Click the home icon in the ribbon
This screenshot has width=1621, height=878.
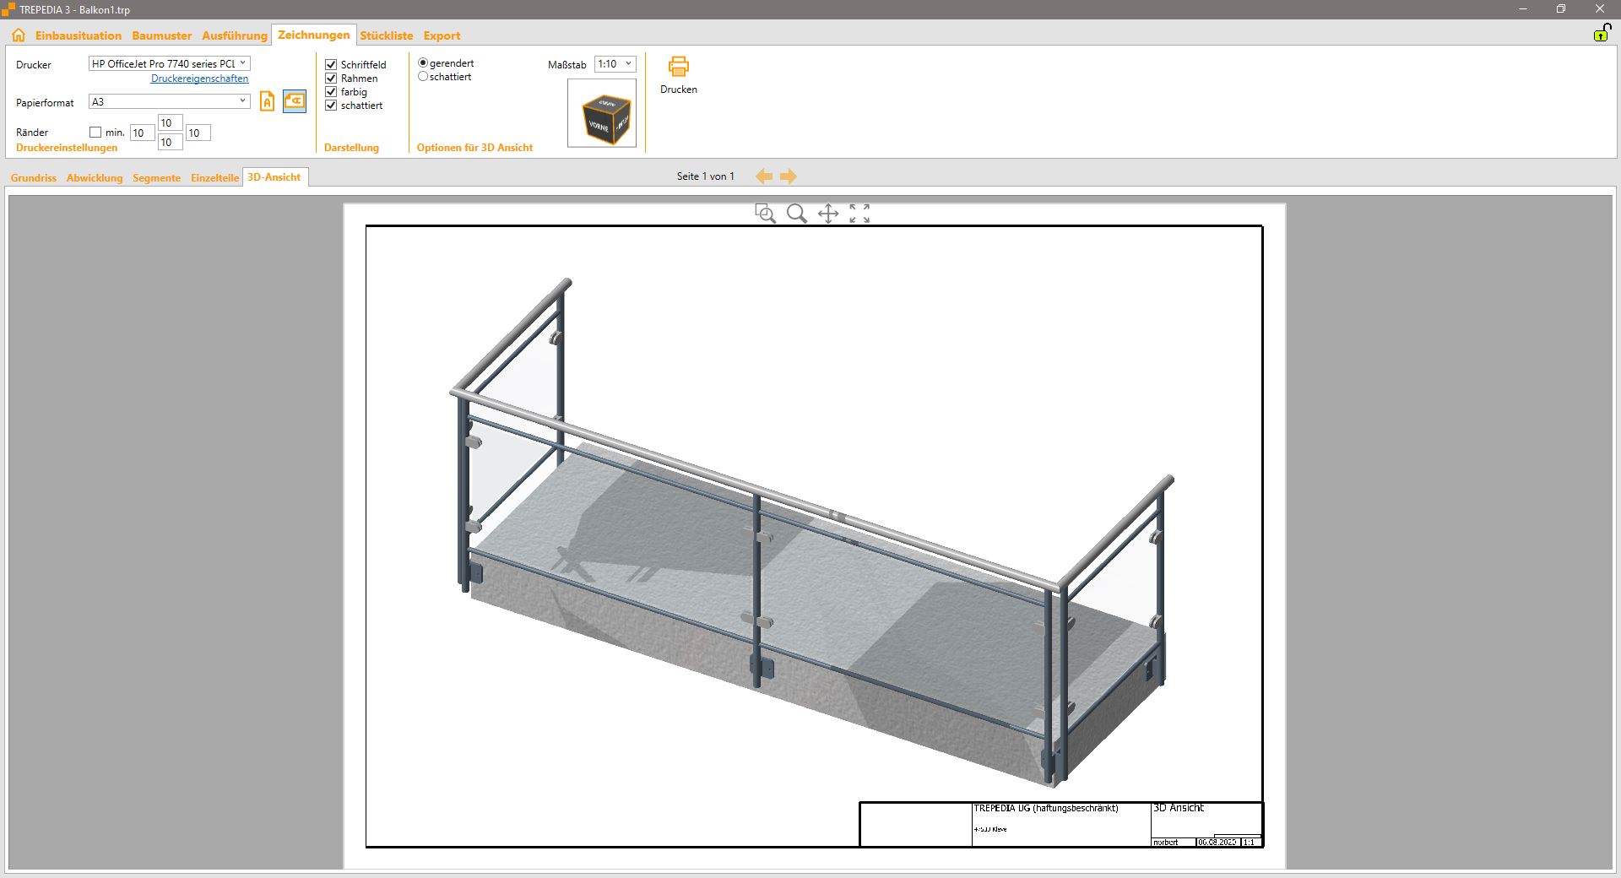tap(19, 35)
